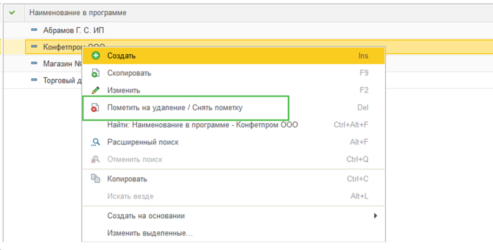The image size is (493, 250).
Task: Click Наименование в программе column header
Action: [78, 13]
